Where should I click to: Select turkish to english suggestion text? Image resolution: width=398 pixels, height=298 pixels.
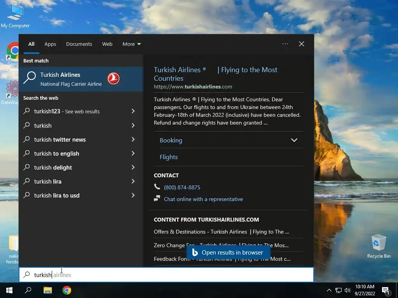pyautogui.click(x=57, y=153)
